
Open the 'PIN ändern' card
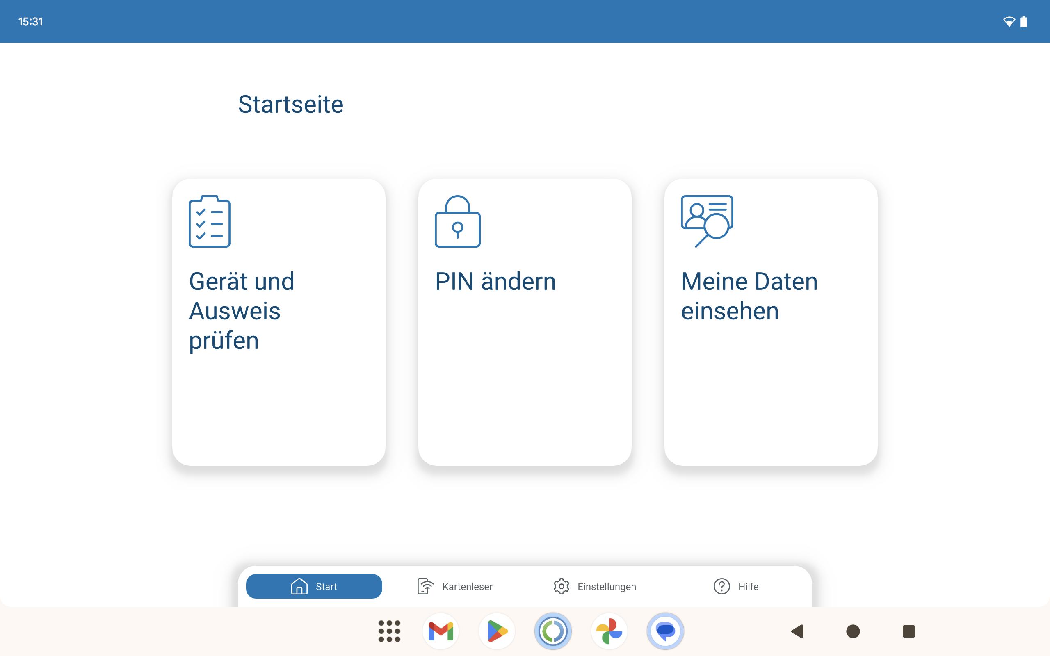point(525,322)
